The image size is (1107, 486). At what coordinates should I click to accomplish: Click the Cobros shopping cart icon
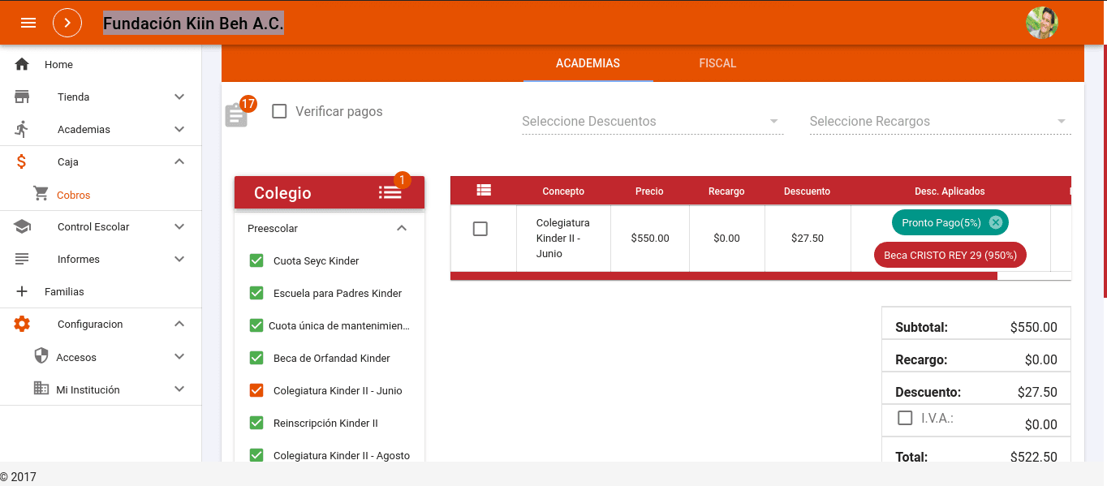pyautogui.click(x=41, y=194)
